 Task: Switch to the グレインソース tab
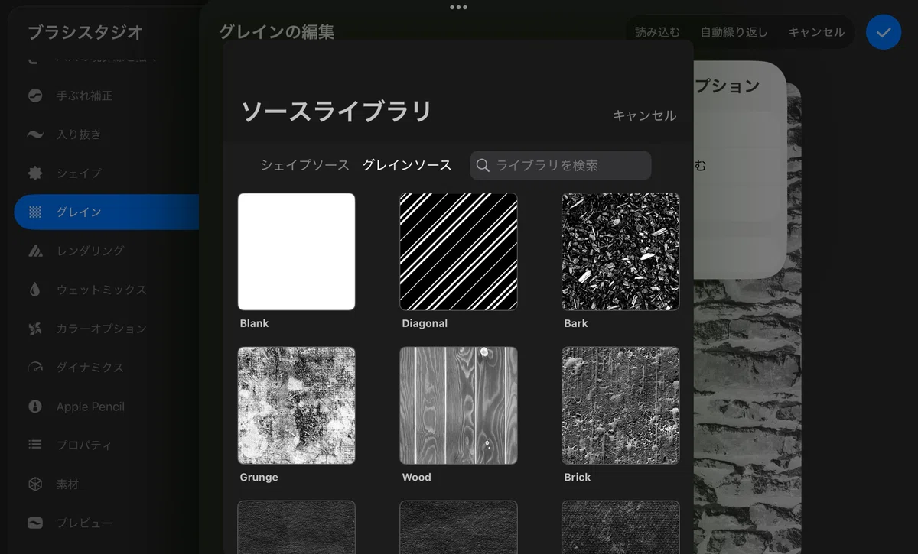[407, 165]
